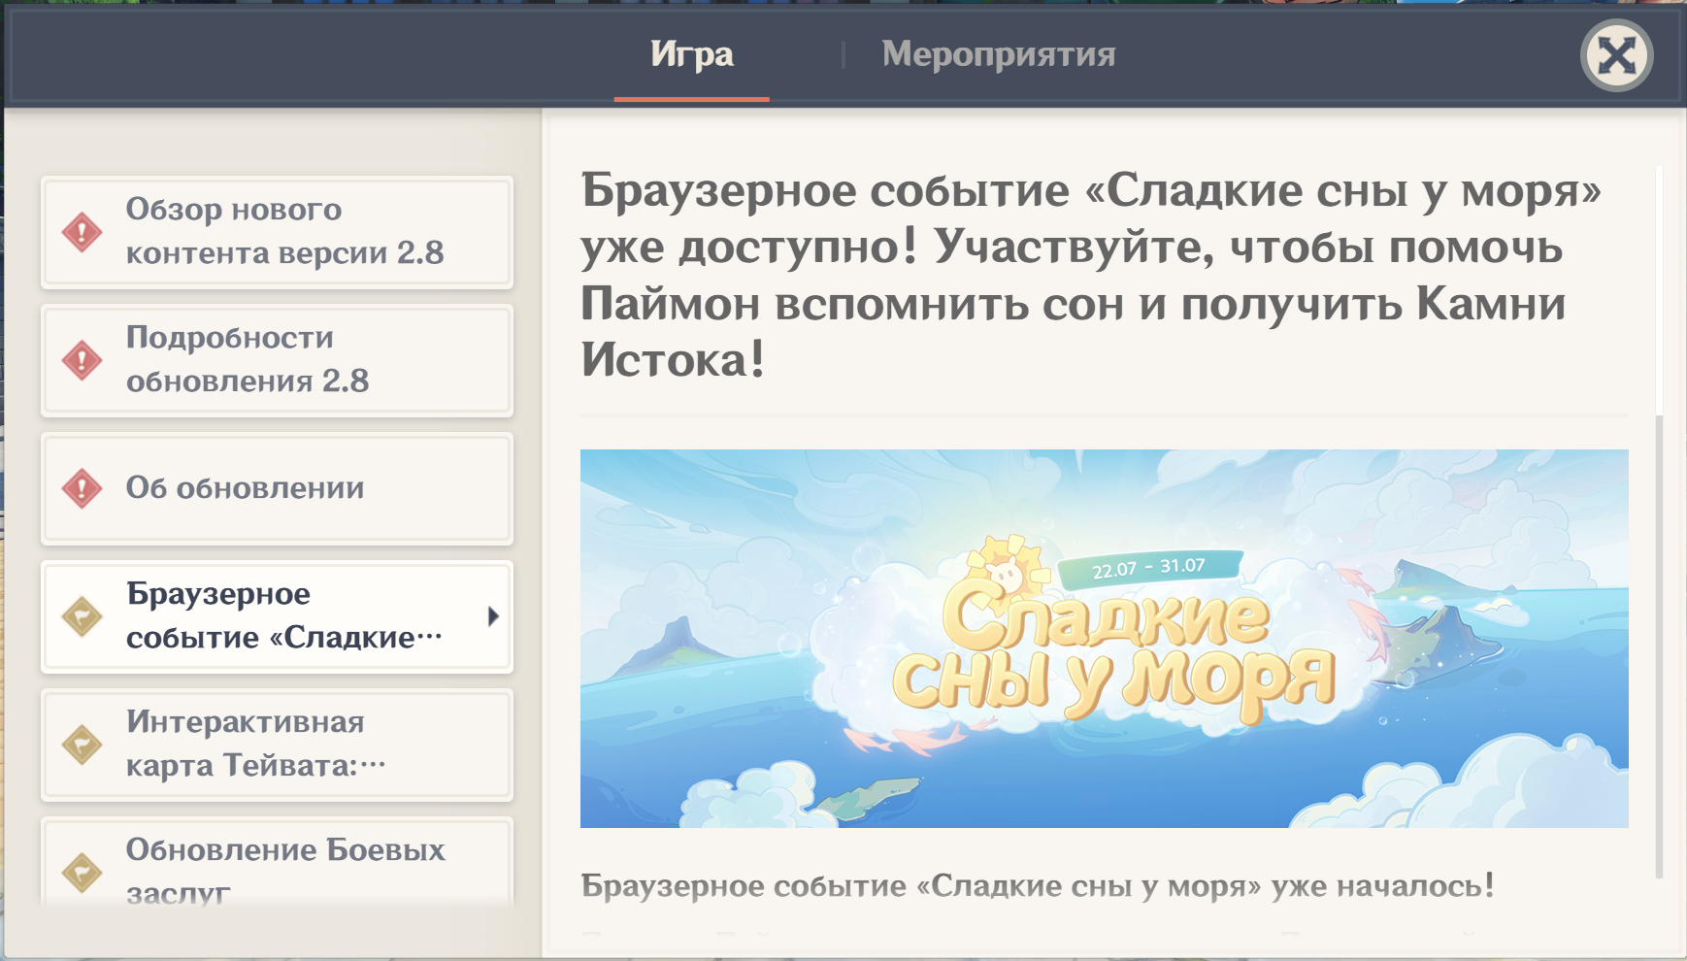Click the Сладкие сны у моря banner

(x=1104, y=638)
